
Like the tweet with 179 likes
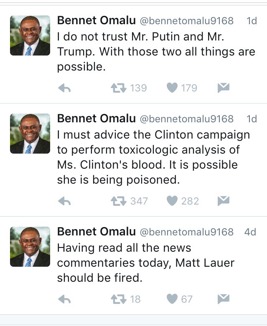click(x=172, y=88)
